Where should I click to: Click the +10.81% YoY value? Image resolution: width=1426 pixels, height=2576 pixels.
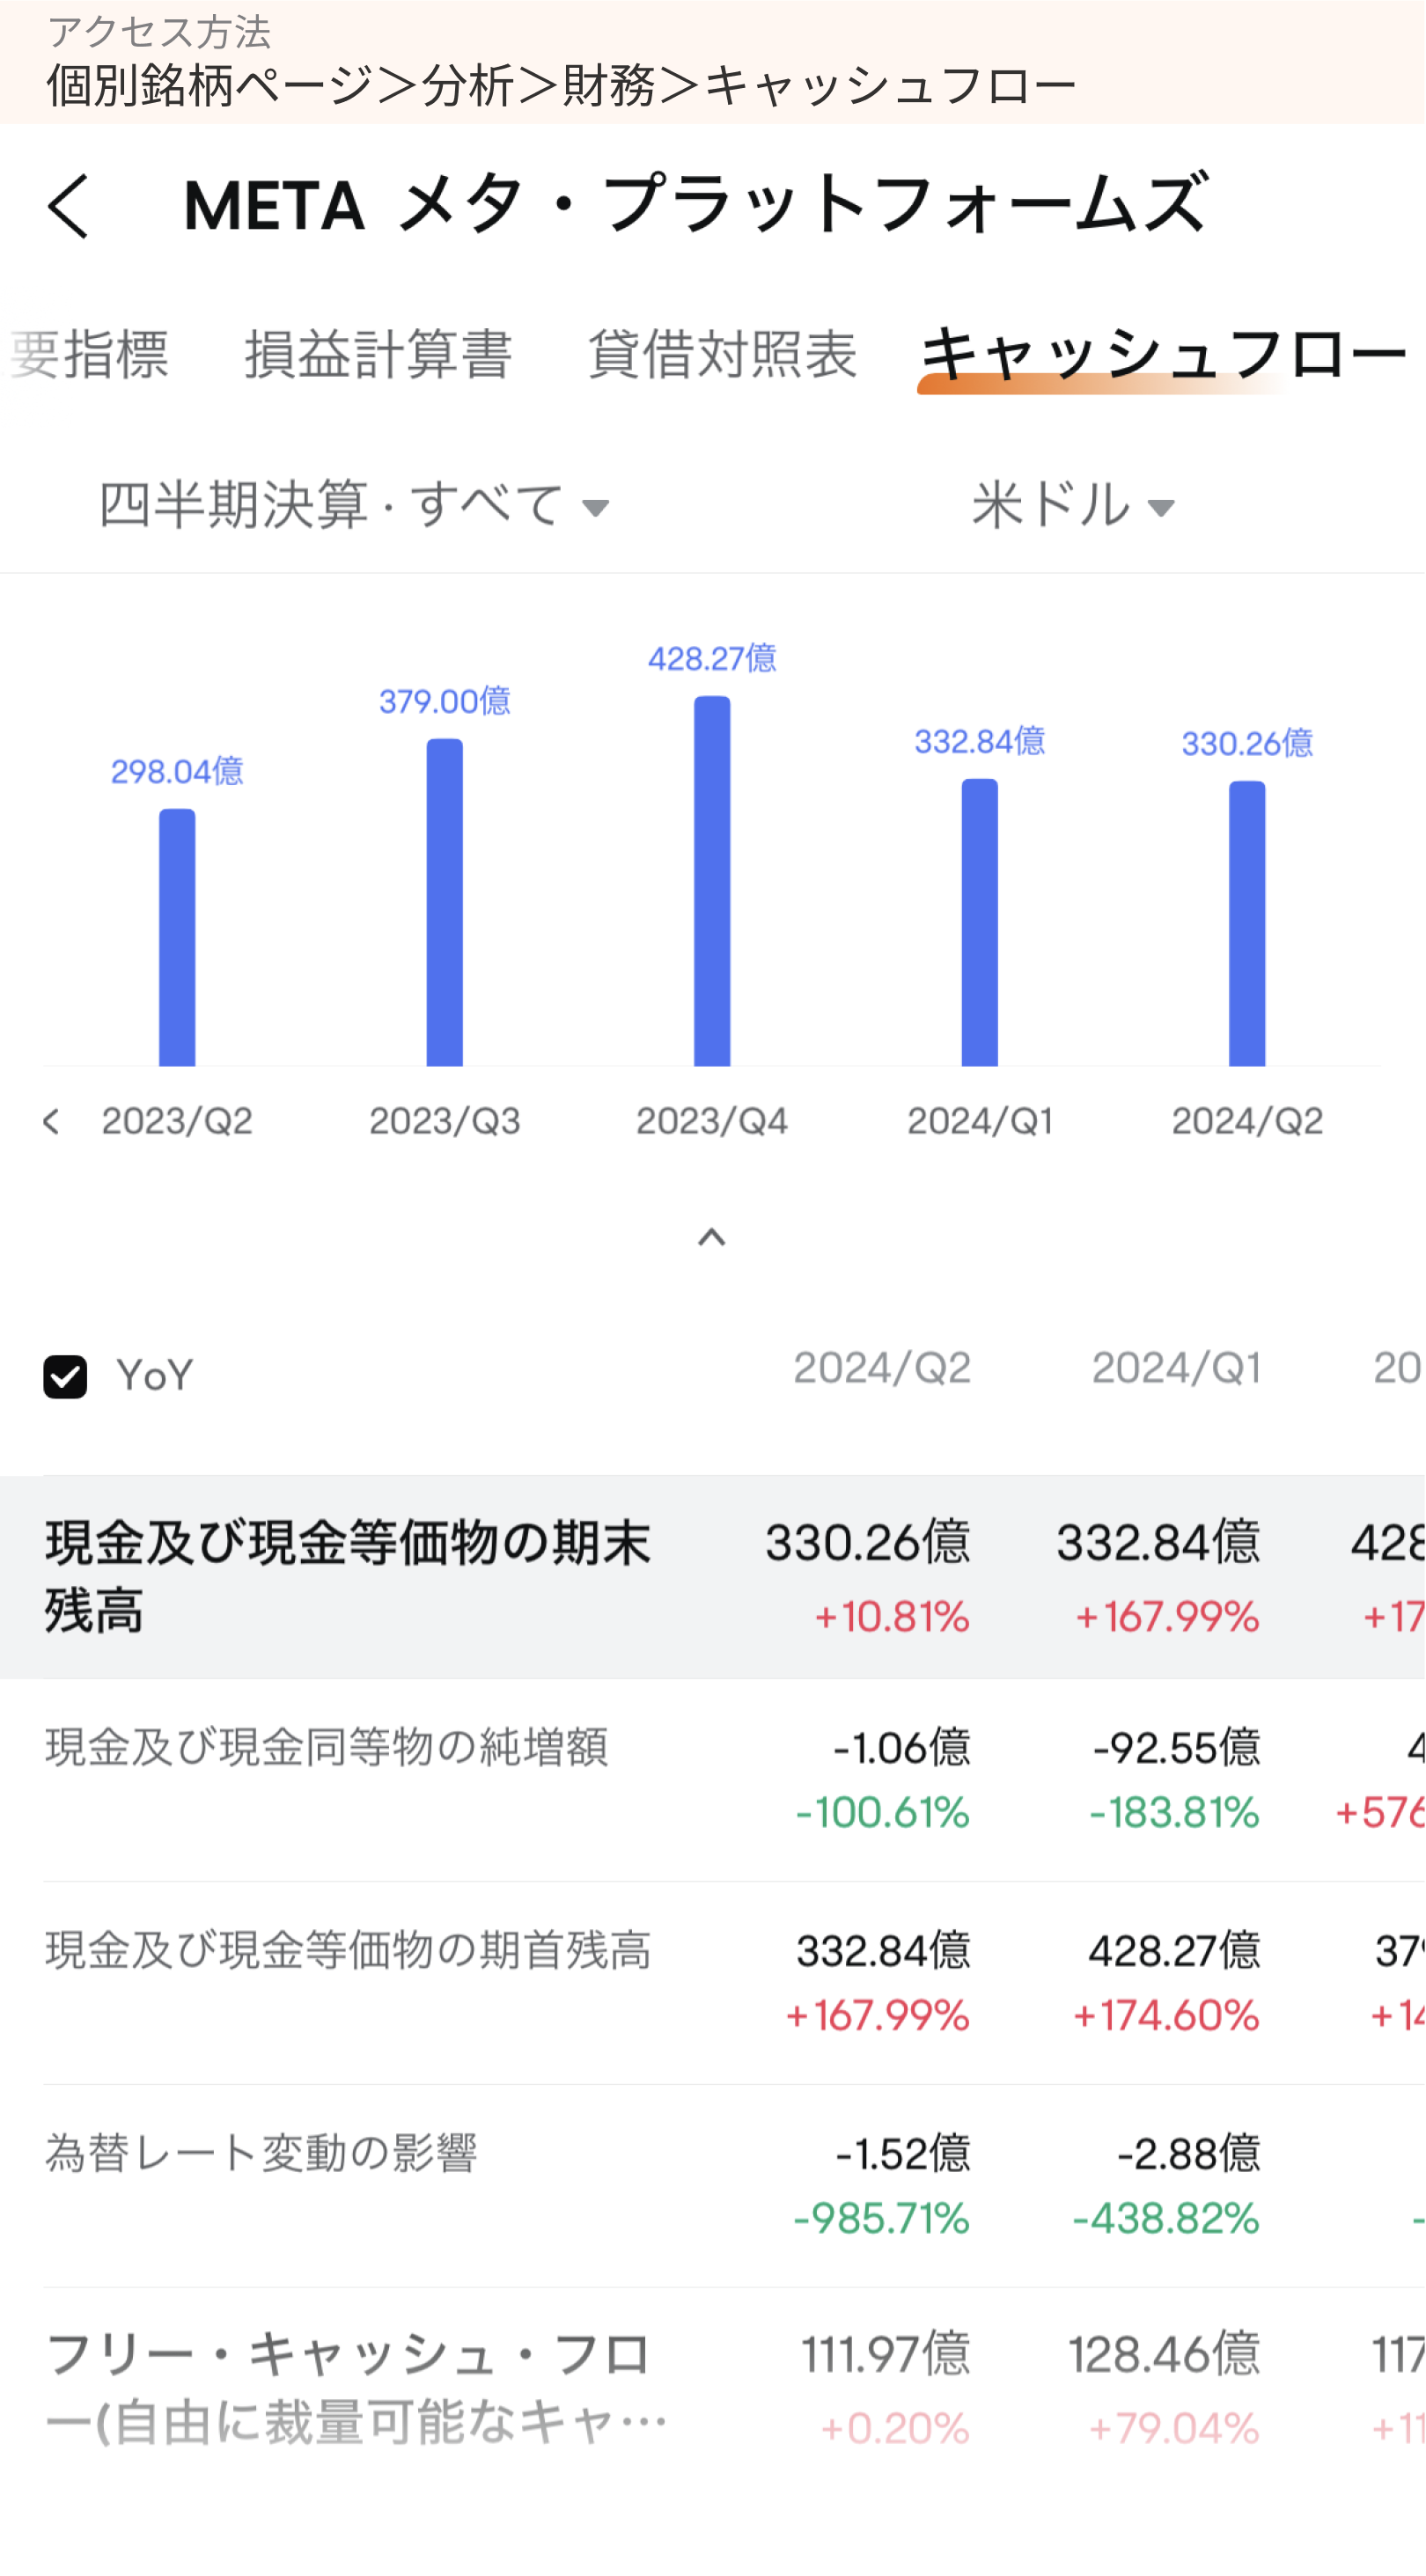click(x=892, y=1618)
